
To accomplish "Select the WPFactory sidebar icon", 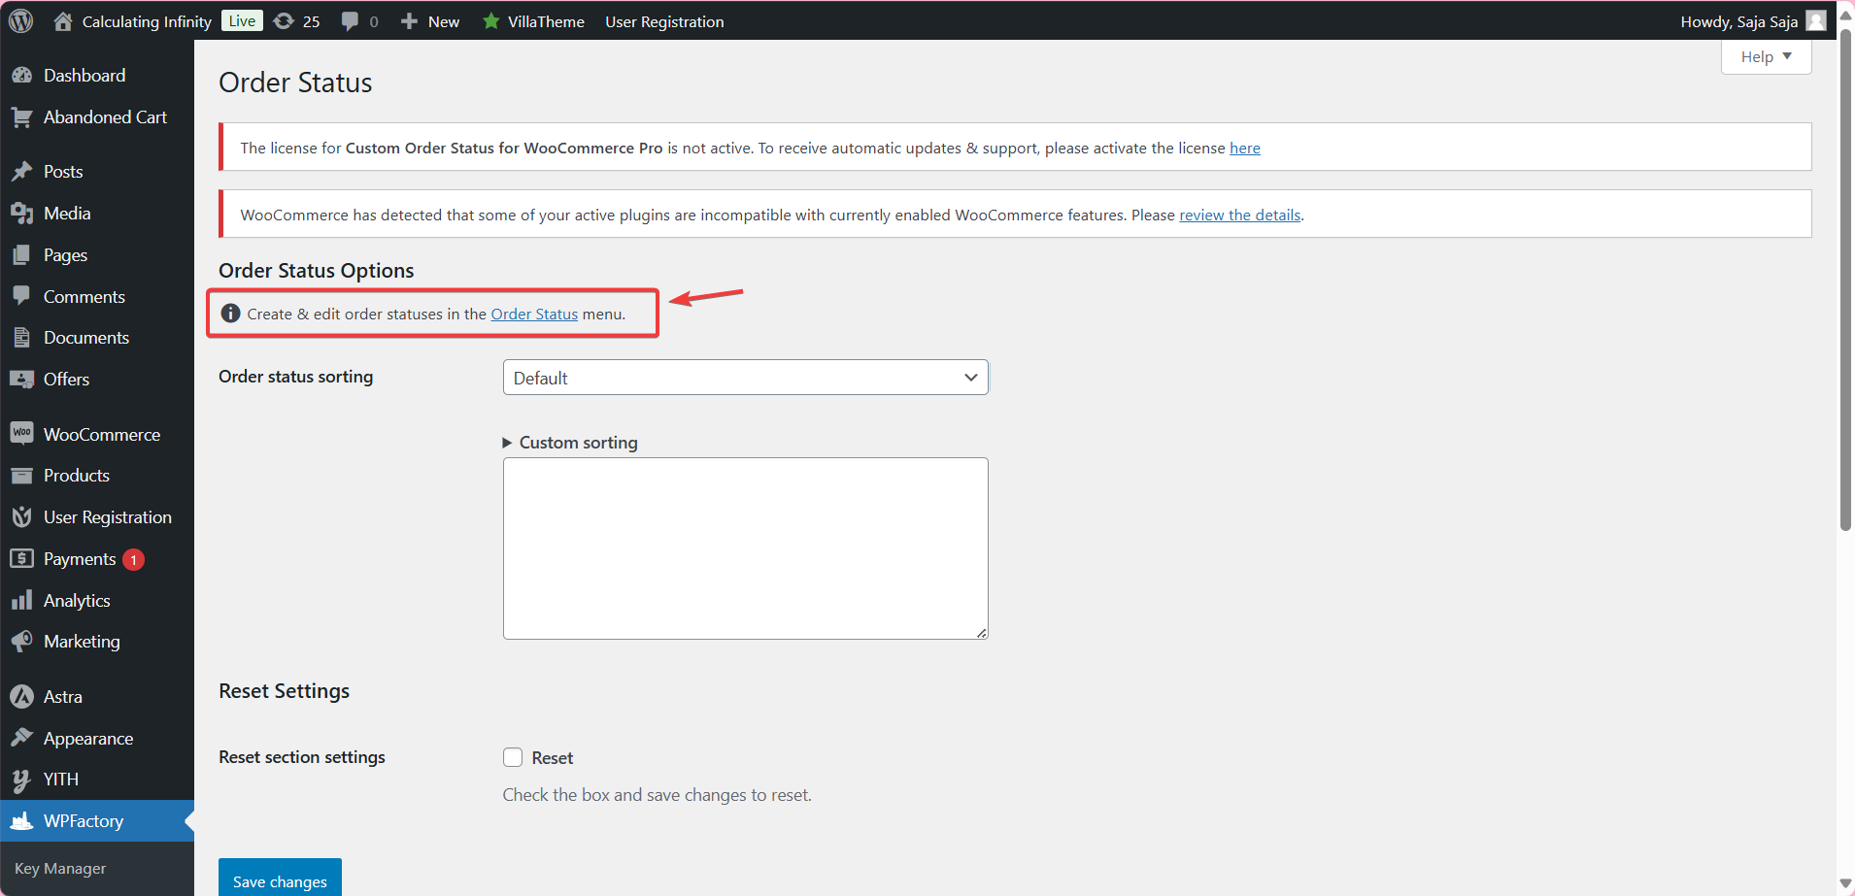I will tap(23, 820).
